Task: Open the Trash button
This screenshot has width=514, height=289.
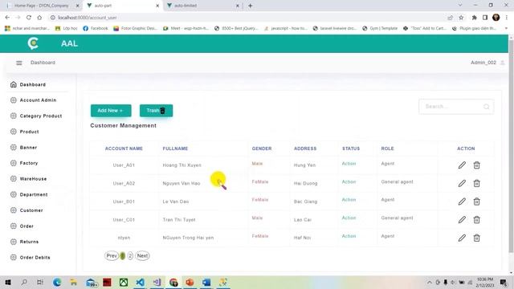Action: [156, 111]
